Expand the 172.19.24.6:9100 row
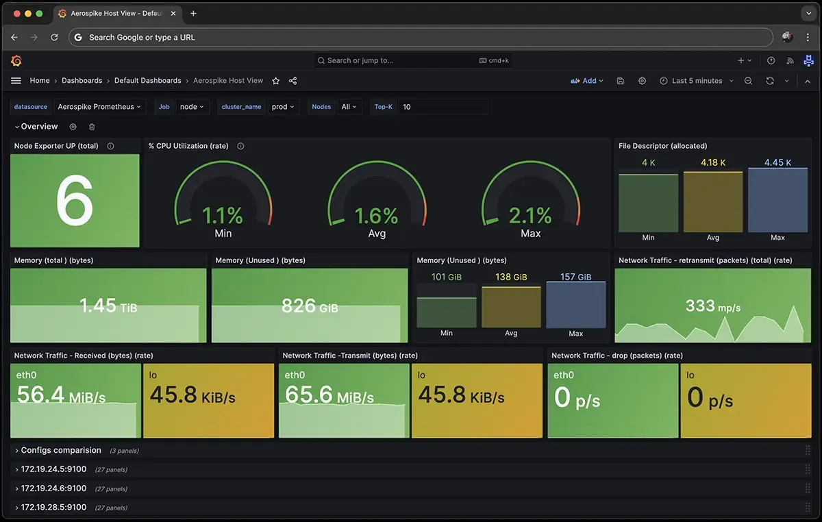 click(x=51, y=488)
